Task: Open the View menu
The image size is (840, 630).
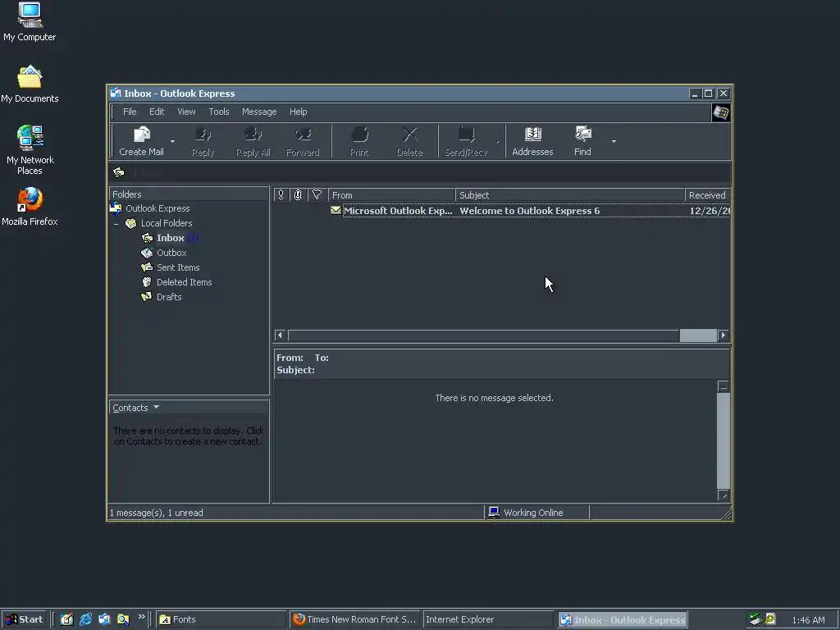Action: tap(186, 112)
